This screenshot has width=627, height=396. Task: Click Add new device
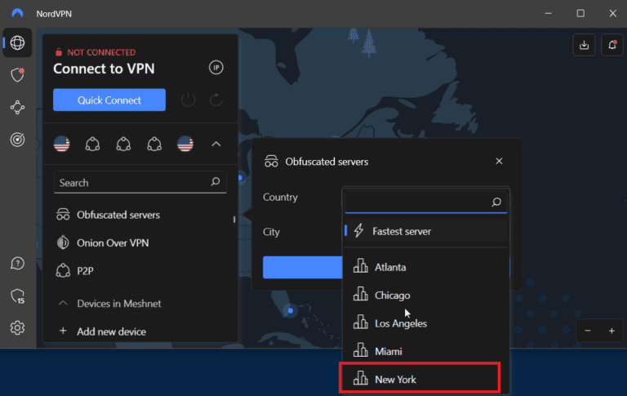[x=111, y=331]
